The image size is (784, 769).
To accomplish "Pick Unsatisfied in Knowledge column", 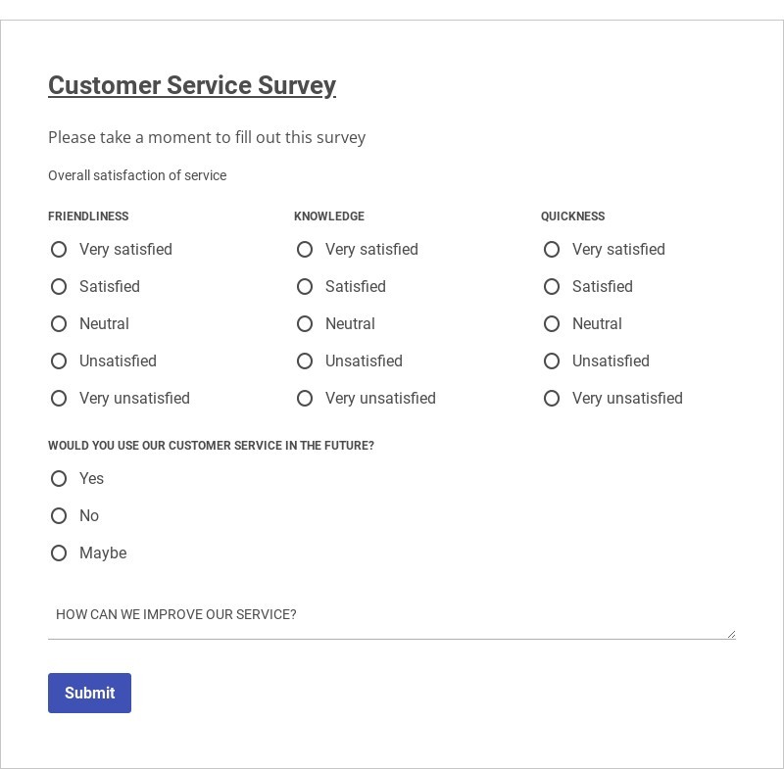I will (305, 361).
